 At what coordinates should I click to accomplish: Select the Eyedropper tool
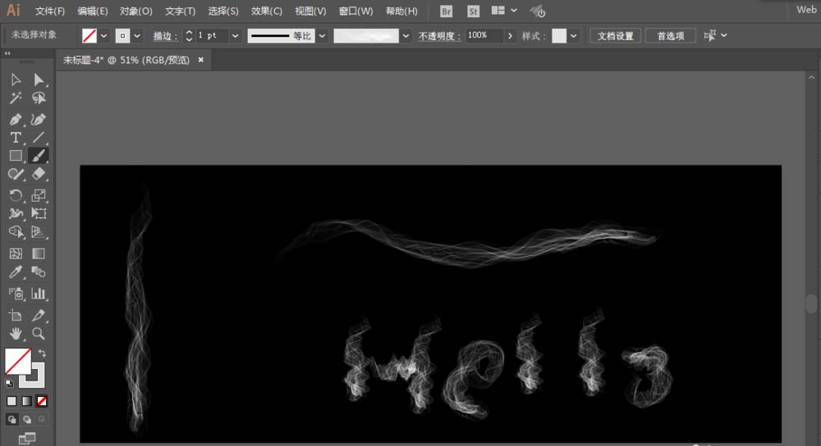point(16,272)
